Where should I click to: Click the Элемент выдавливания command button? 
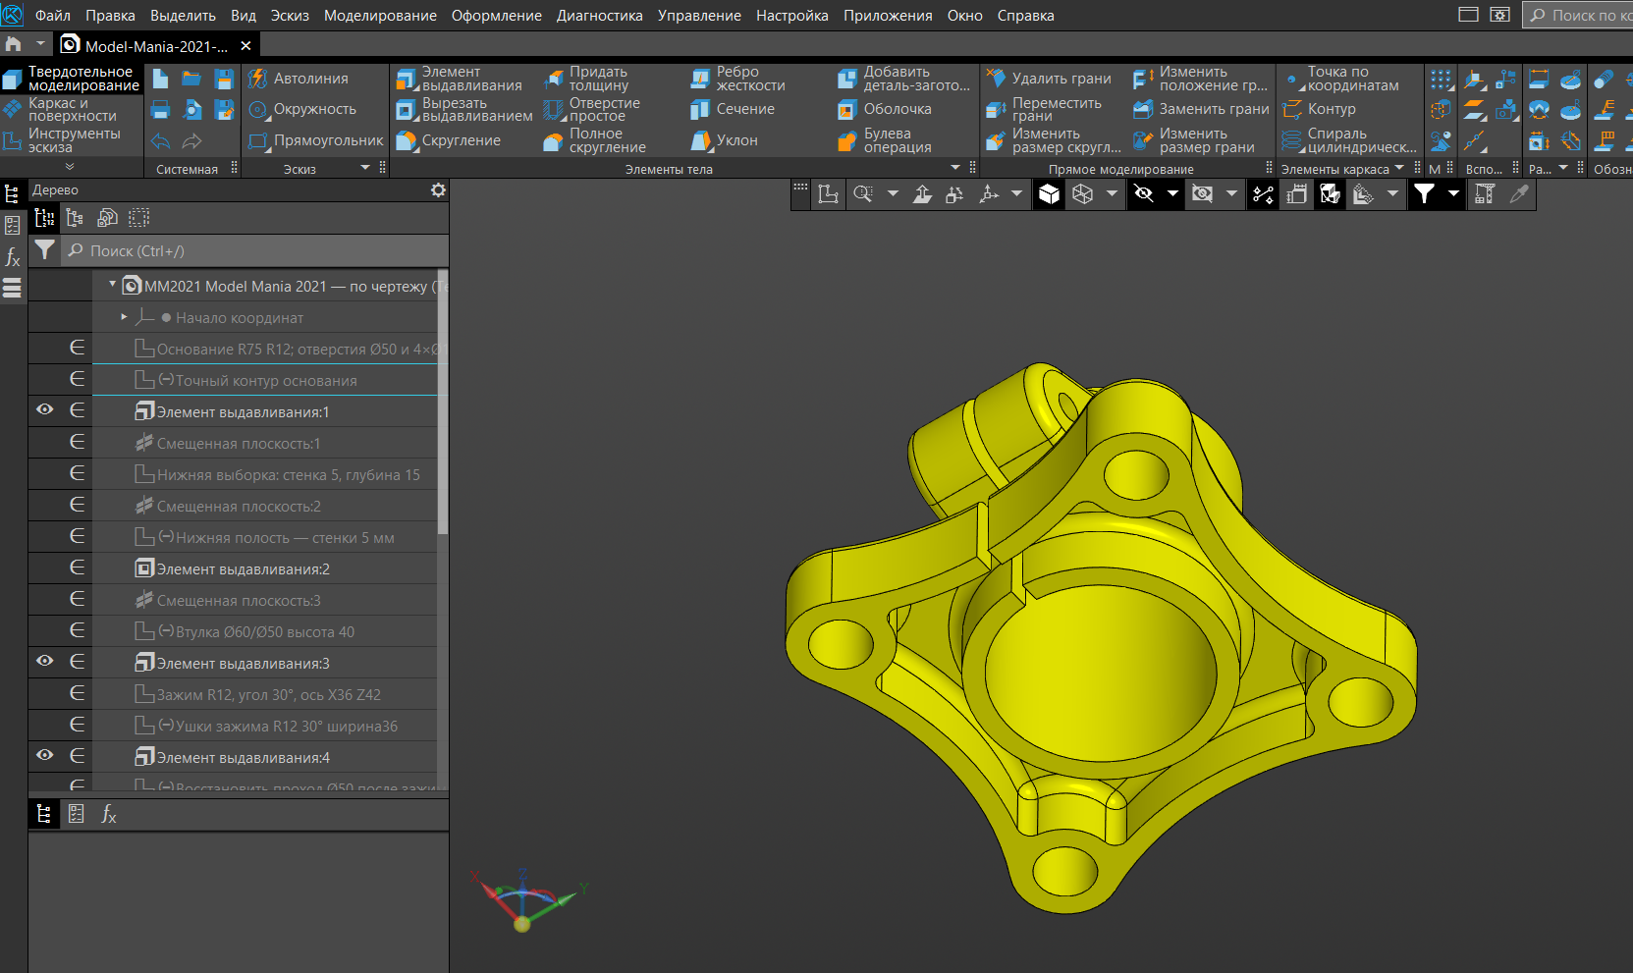(462, 79)
